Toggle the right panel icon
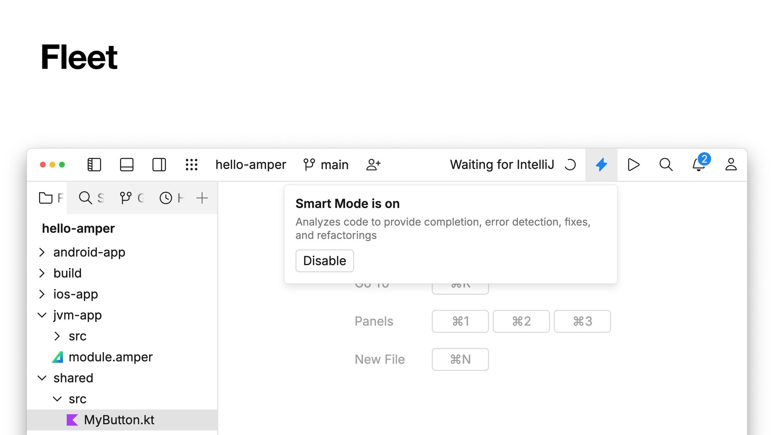The height and width of the screenshot is (435, 774). tap(159, 165)
